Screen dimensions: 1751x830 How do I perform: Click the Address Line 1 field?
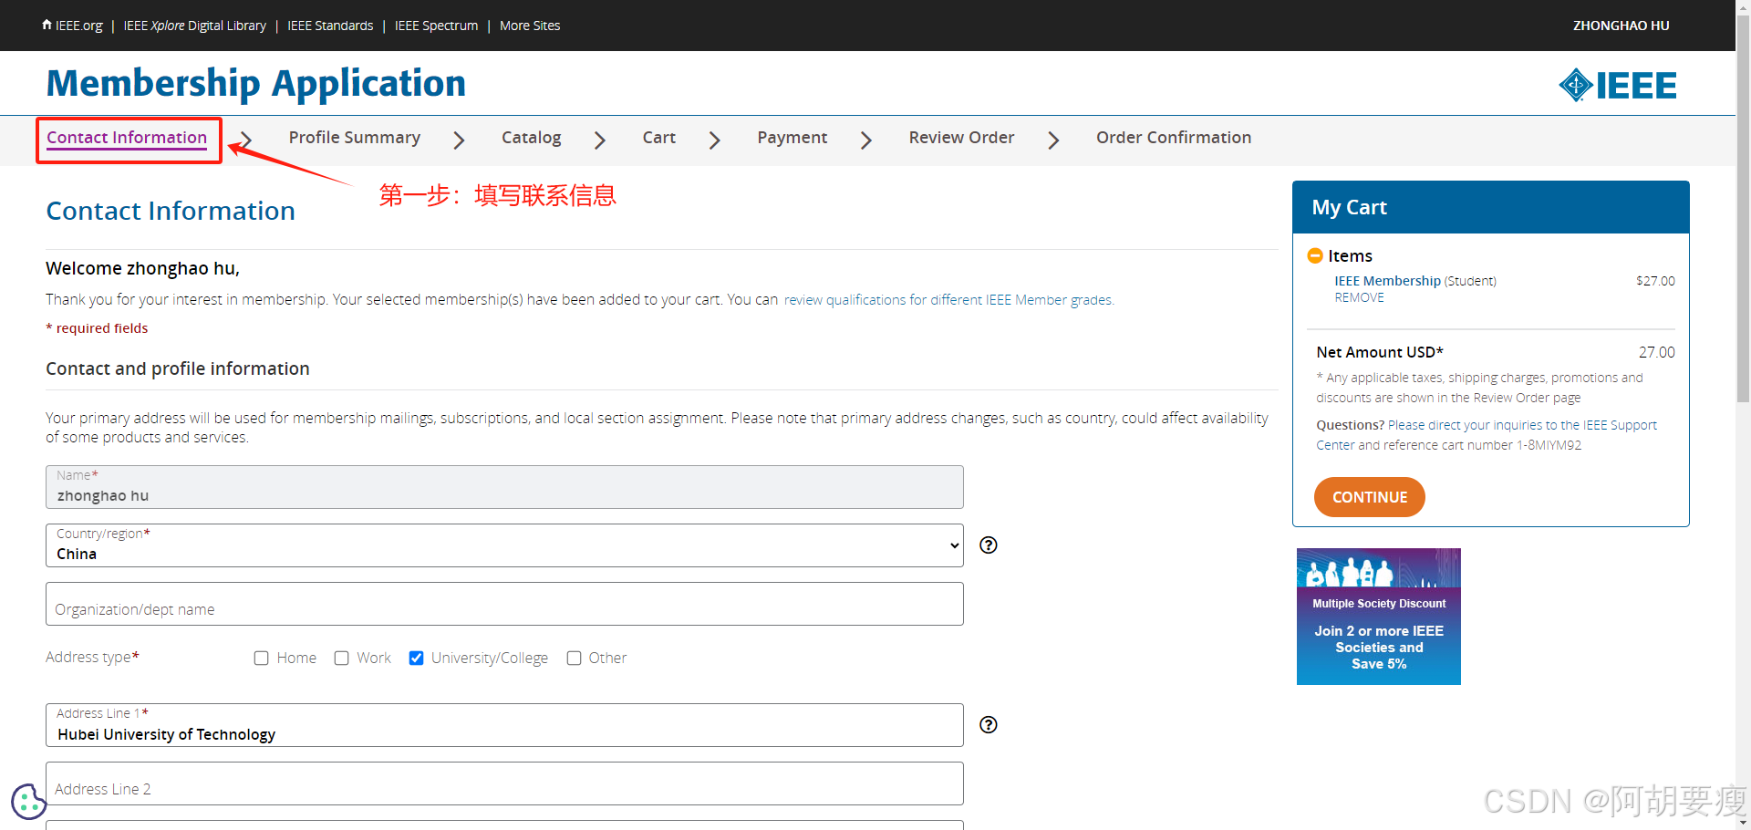click(504, 725)
